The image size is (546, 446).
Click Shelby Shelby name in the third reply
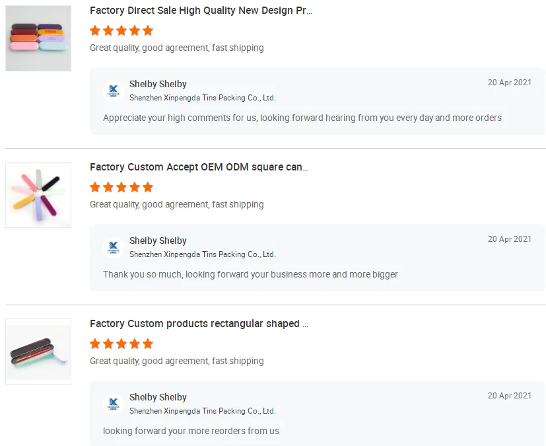[x=158, y=397]
